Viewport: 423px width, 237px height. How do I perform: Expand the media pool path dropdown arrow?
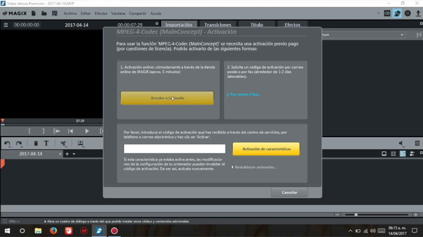coord(402,35)
